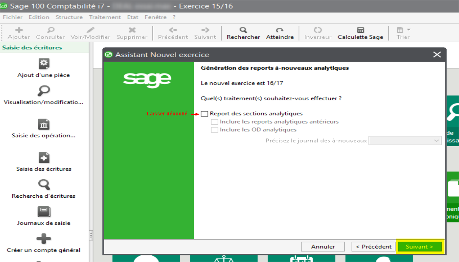Open the Traitement menu

click(105, 17)
